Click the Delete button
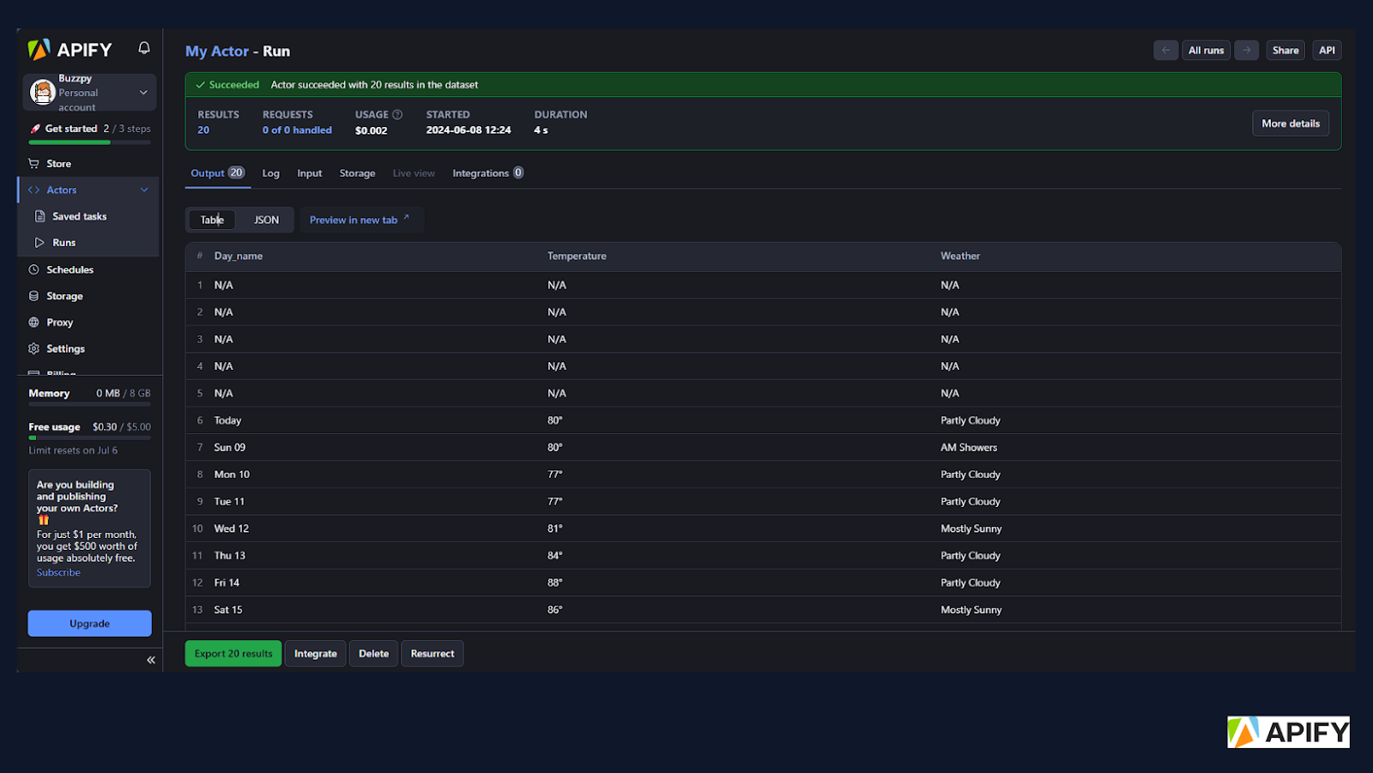 coord(373,654)
